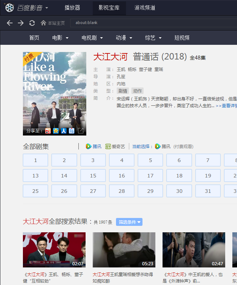Image resolution: width=237 pixels, height=285 pixels.
Task: Open the 02:07 video thumbnail
Action: click(54, 250)
